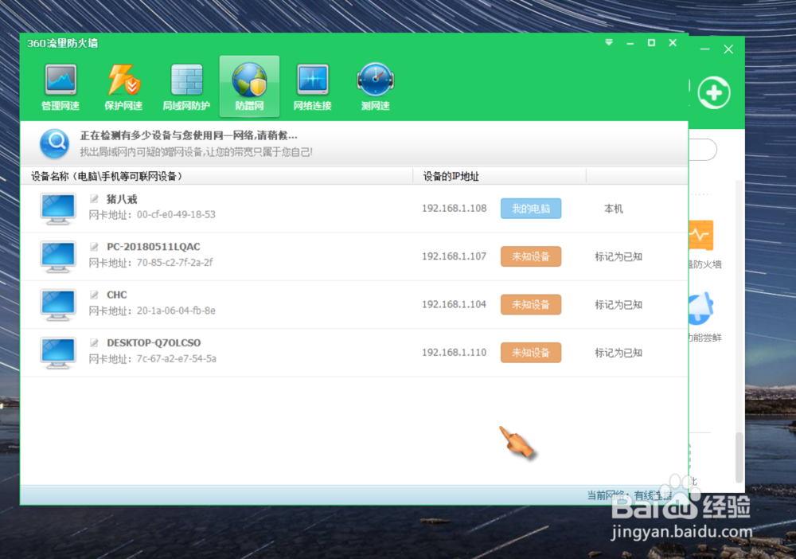This screenshot has width=796, height=559.
Task: Open the 保护网速 tool
Action: (x=123, y=87)
